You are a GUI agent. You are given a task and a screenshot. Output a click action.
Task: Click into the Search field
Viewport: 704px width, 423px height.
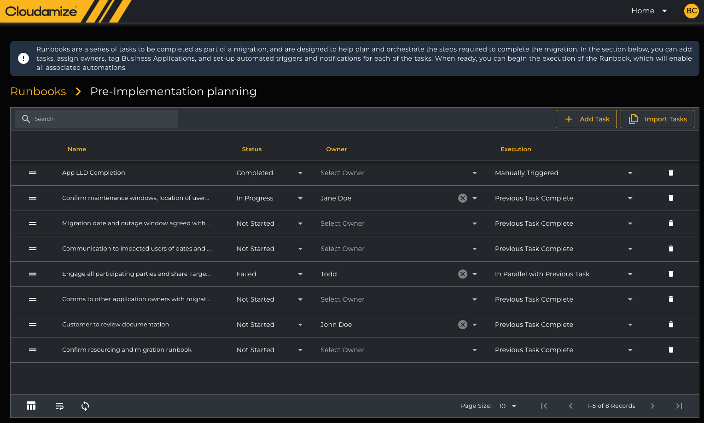pyautogui.click(x=97, y=119)
